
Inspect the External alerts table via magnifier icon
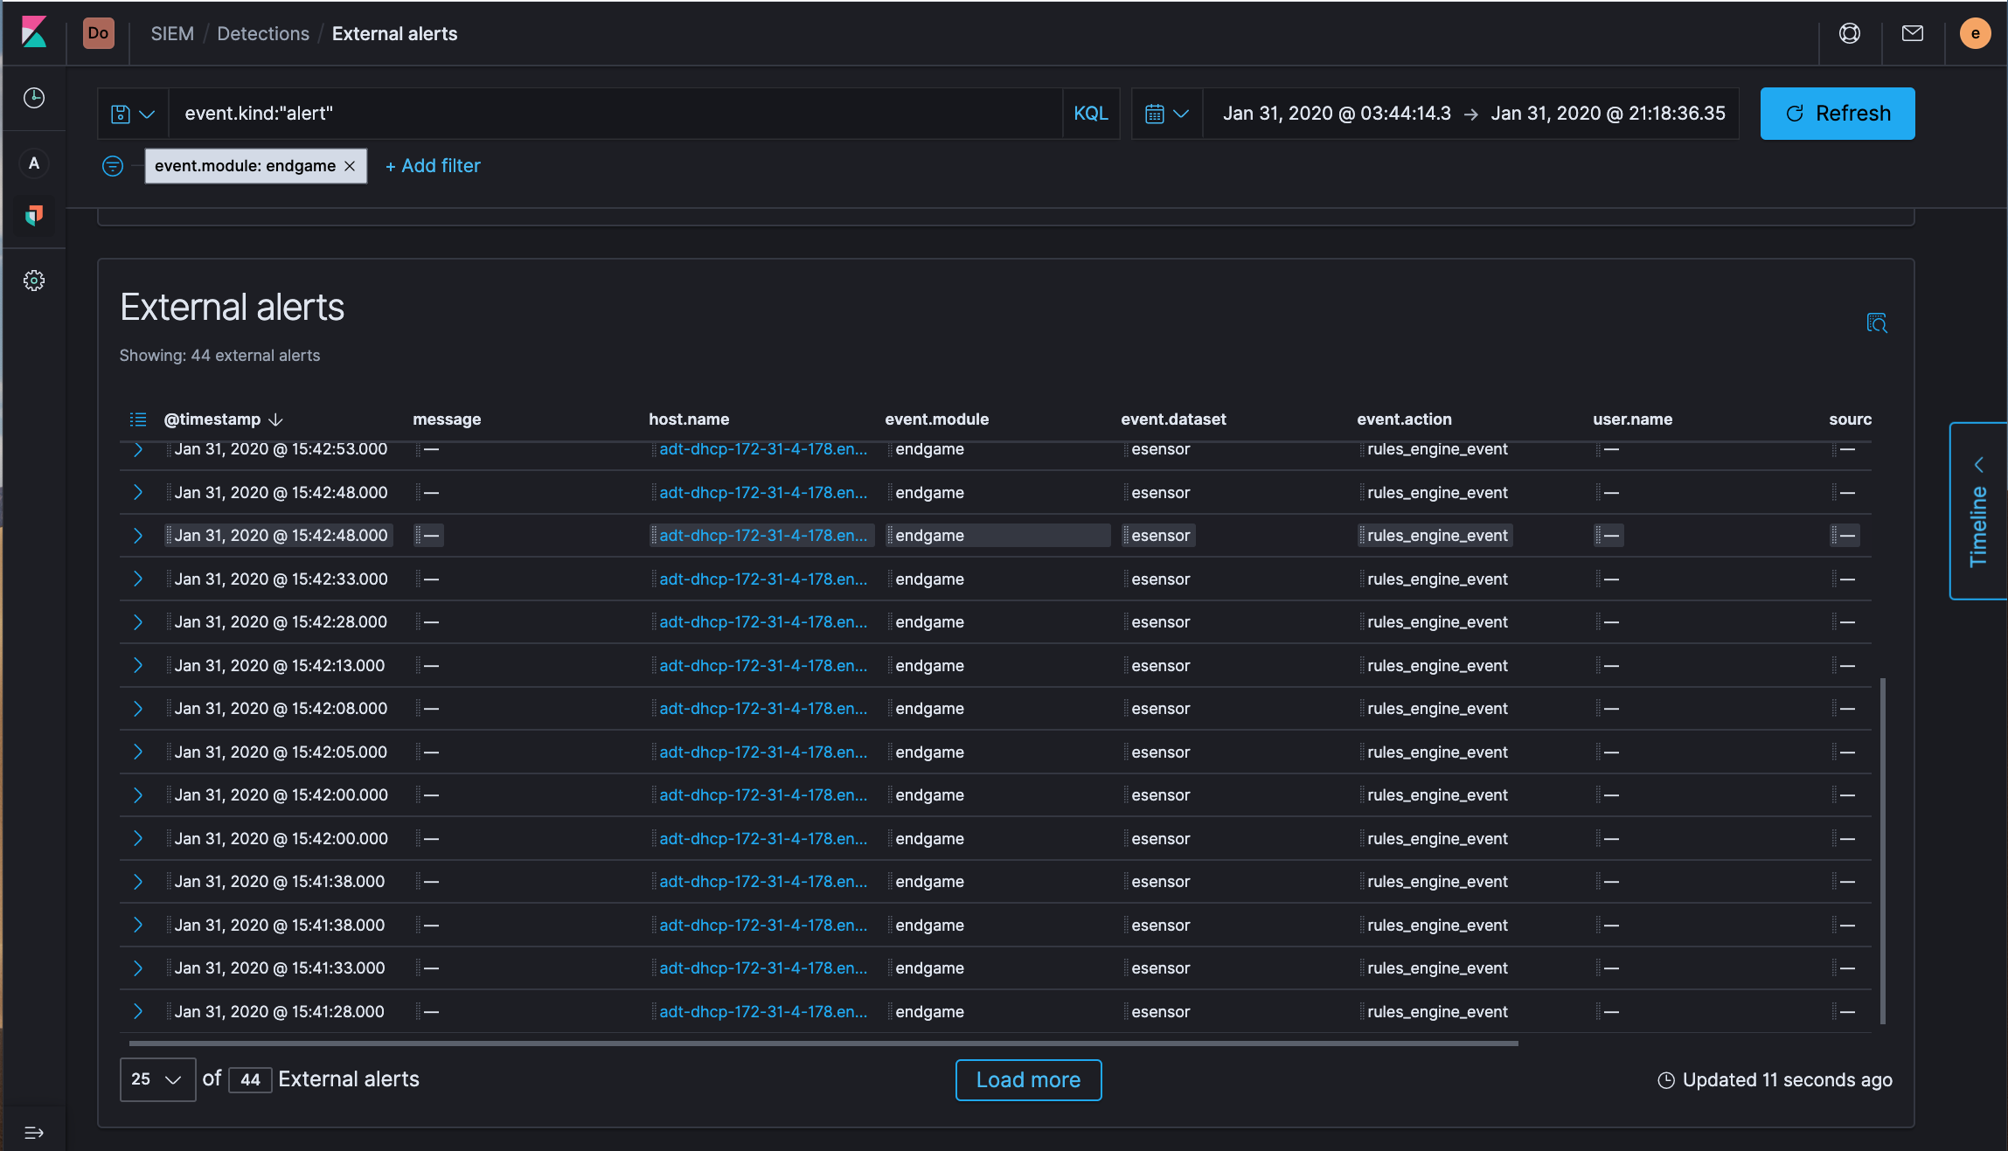[1878, 323]
